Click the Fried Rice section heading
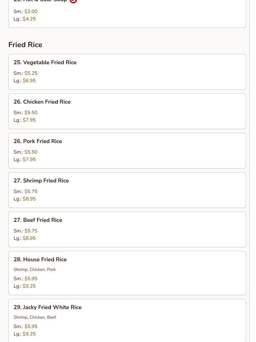The image size is (256, 342). point(25,45)
